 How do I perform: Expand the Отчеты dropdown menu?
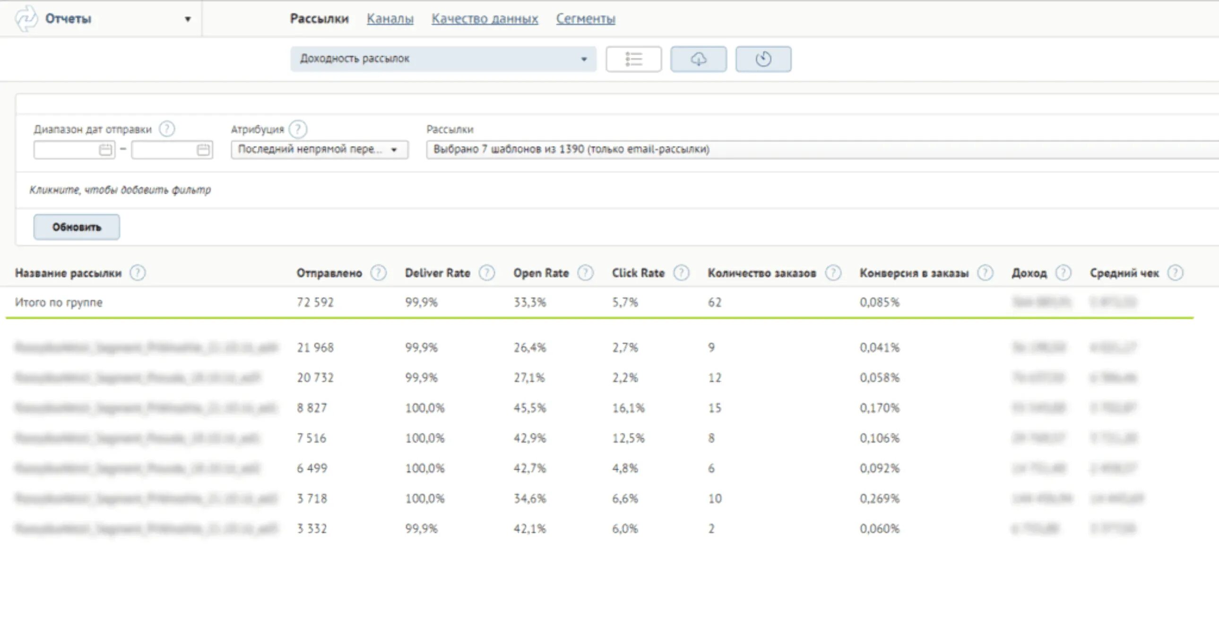pyautogui.click(x=187, y=19)
